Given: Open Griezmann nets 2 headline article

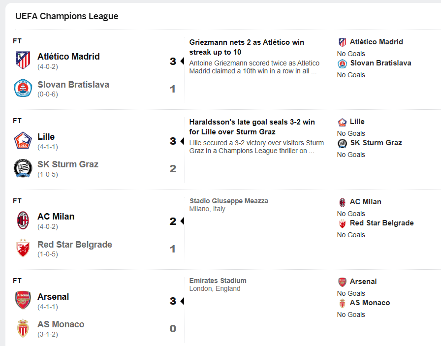Looking at the screenshot, I should click(x=247, y=47).
